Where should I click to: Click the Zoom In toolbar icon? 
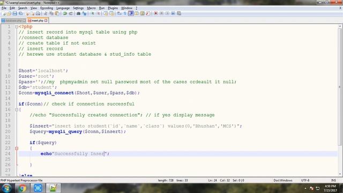93,13
